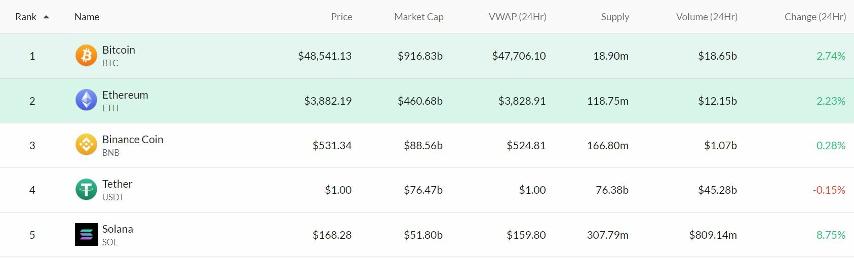Sort by Price column header
The image size is (854, 259).
click(x=341, y=17)
